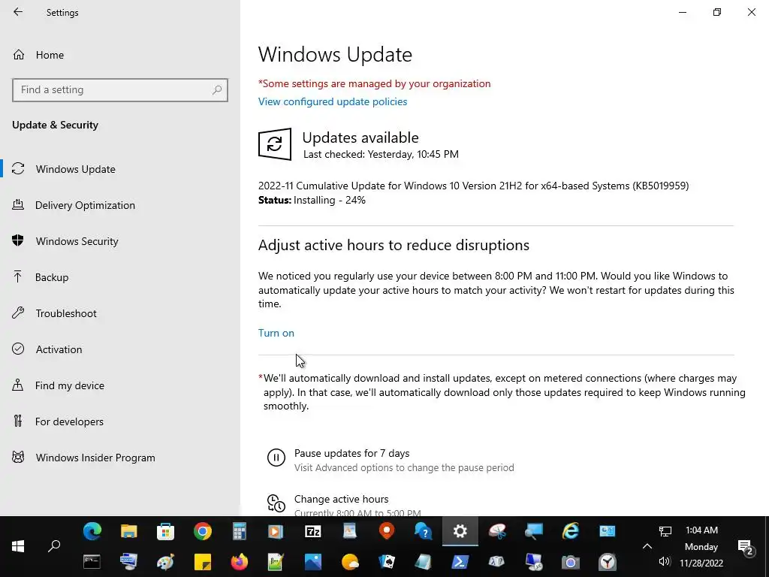Click the KB5019959 cumulative update text
Image resolution: width=769 pixels, height=577 pixels.
point(473,186)
